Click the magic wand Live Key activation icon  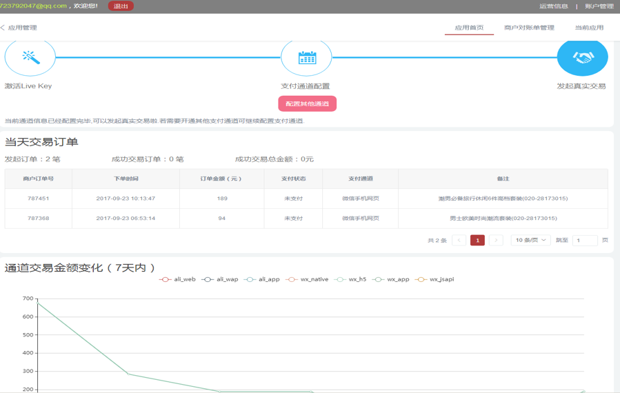pyautogui.click(x=30, y=57)
